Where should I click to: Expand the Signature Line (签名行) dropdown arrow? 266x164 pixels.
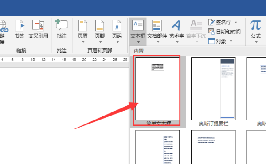click(x=236, y=22)
